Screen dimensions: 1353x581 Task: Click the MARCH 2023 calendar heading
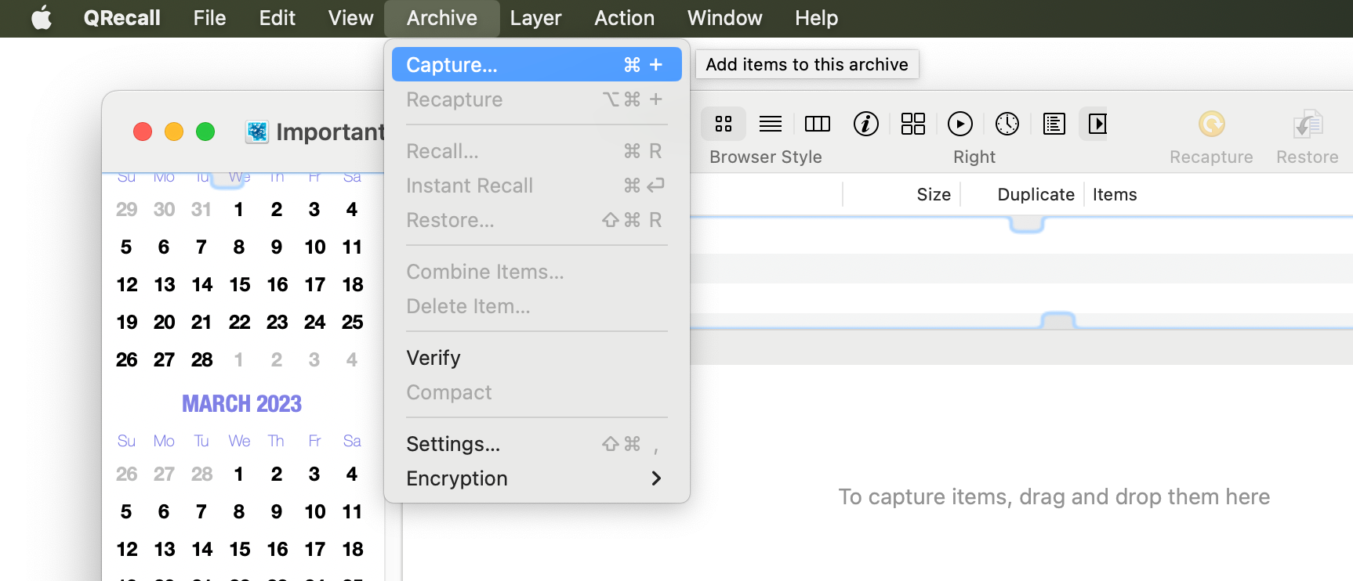[241, 403]
